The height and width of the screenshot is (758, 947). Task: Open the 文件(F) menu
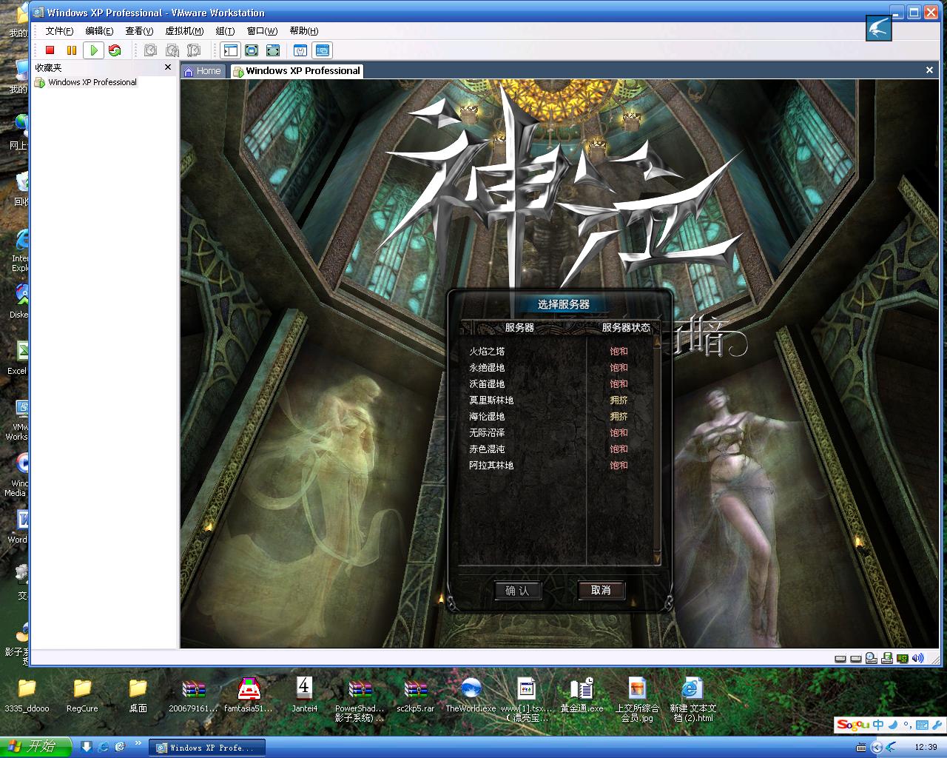click(59, 31)
